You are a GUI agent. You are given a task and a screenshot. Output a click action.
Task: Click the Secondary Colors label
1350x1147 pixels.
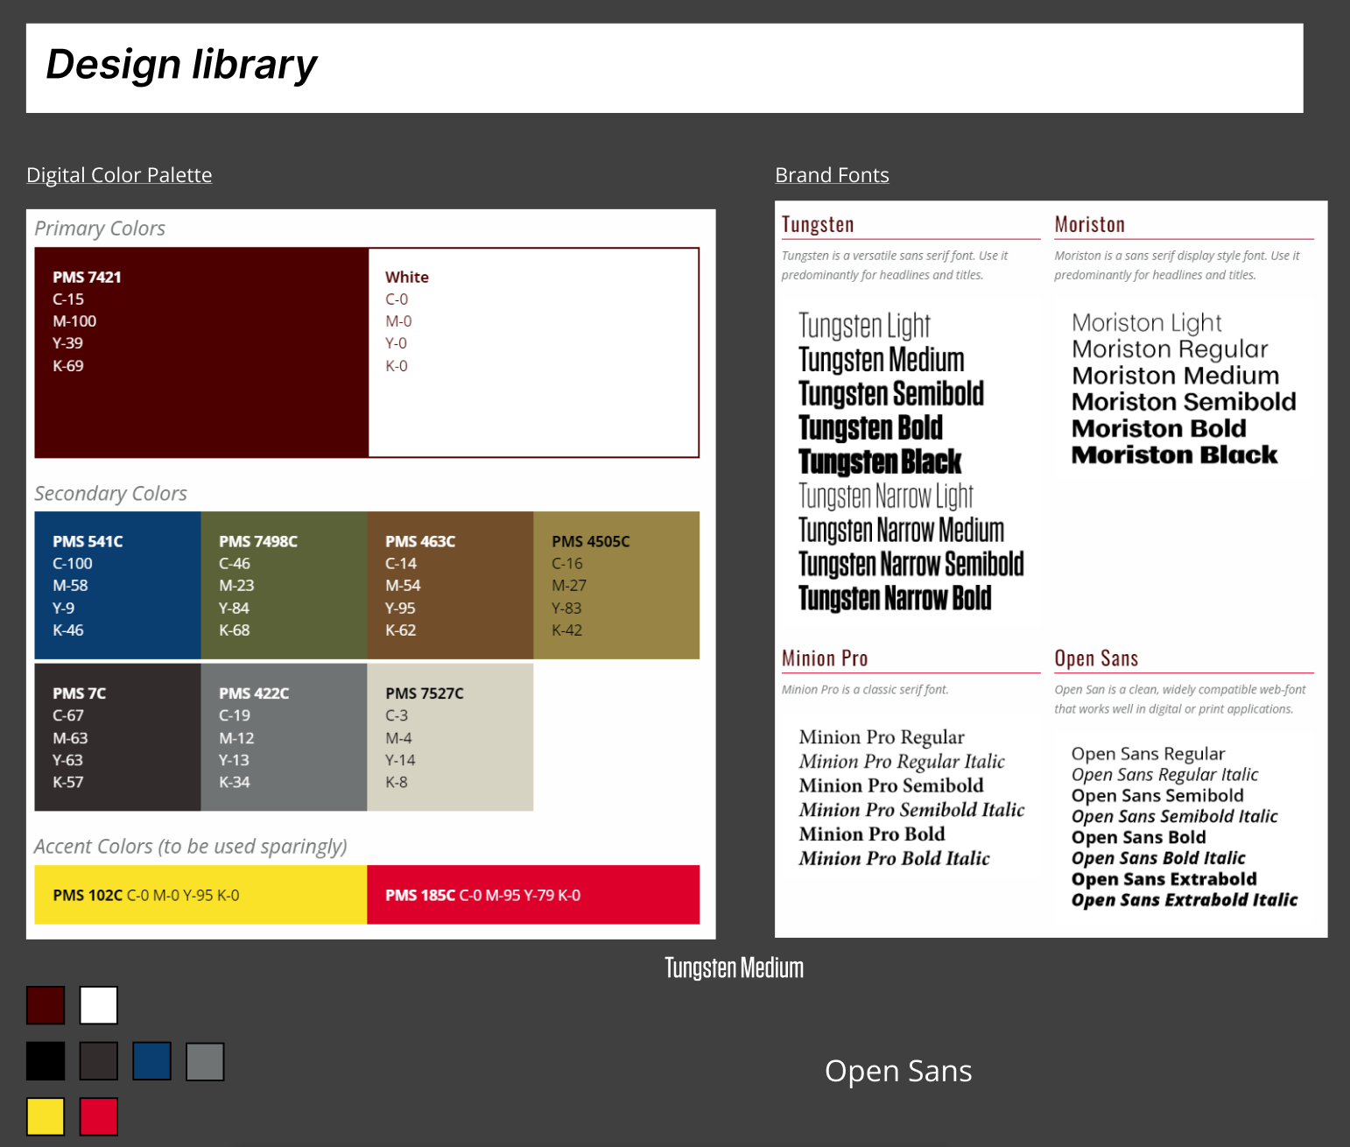[x=111, y=494]
